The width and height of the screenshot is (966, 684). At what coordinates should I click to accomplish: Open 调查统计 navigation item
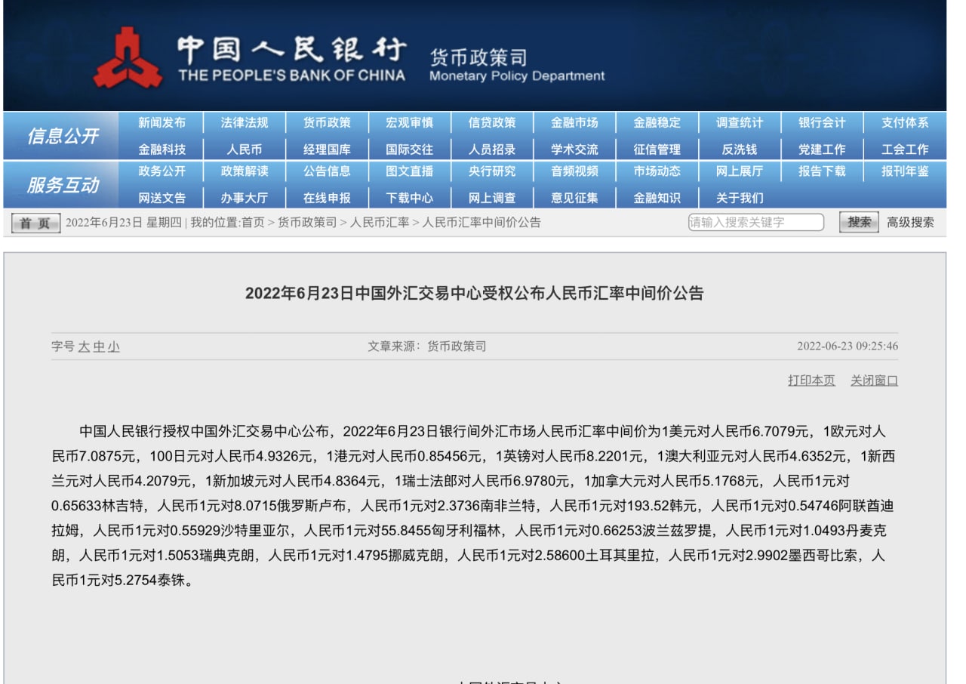click(x=740, y=122)
